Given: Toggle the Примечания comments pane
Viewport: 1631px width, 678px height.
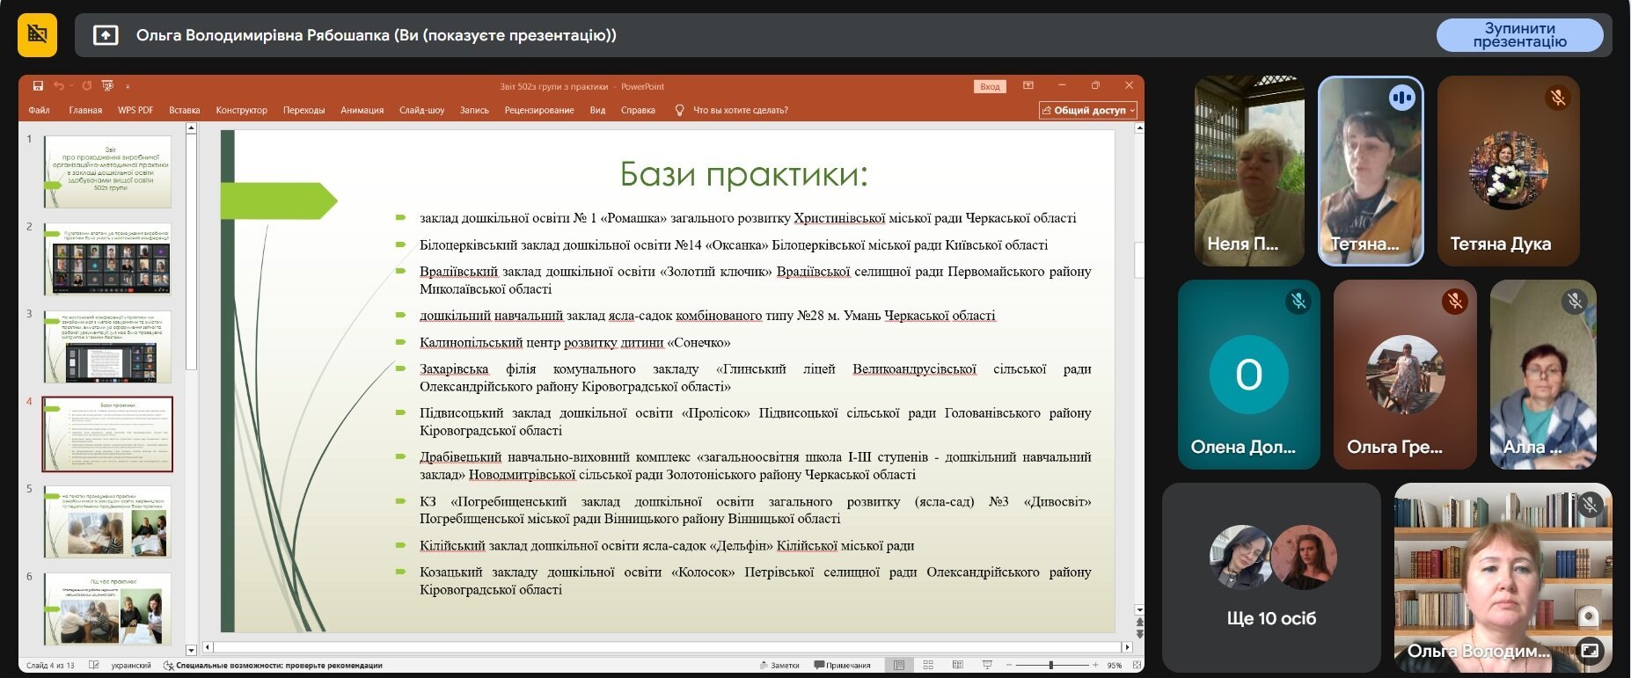Looking at the screenshot, I should pos(842,666).
